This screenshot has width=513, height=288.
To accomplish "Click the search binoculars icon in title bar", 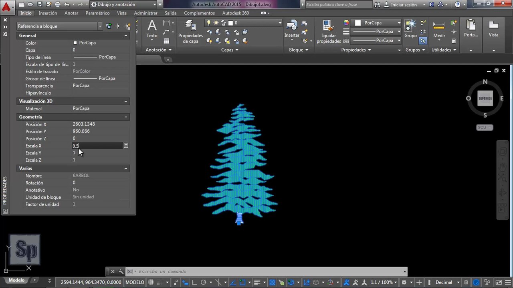I will coord(378,5).
